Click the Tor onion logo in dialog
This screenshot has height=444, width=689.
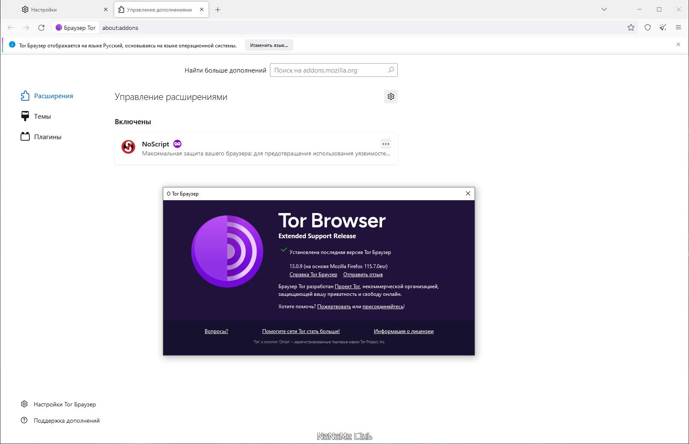227,251
